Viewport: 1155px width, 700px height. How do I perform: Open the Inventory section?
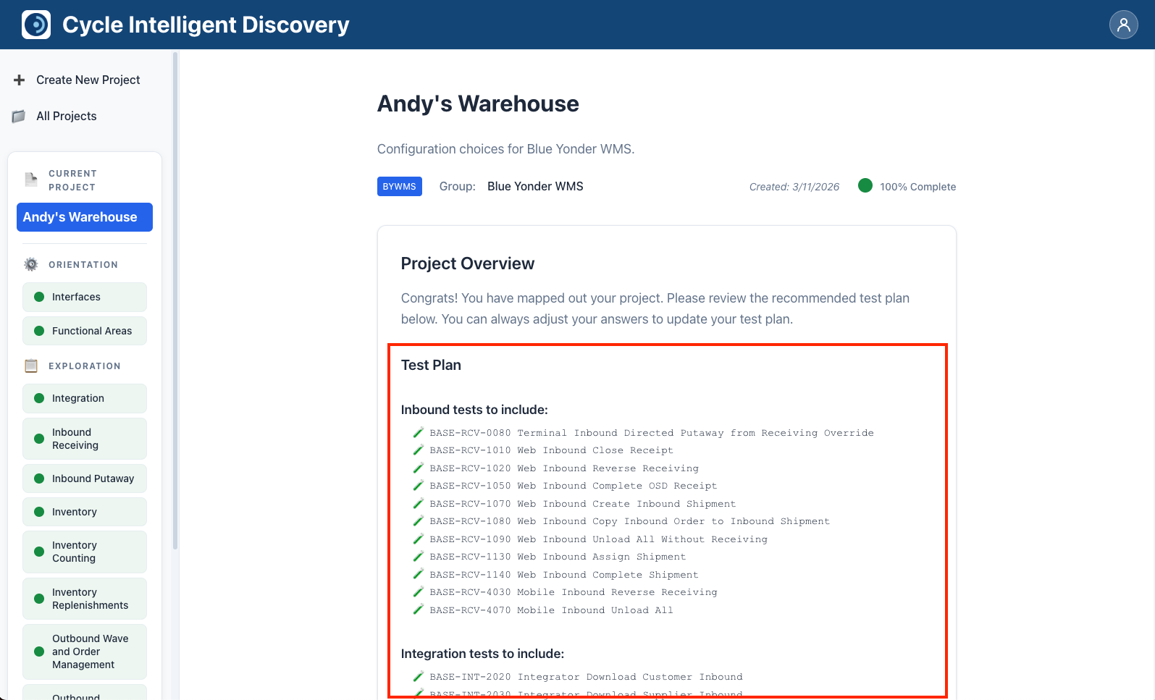click(85, 512)
